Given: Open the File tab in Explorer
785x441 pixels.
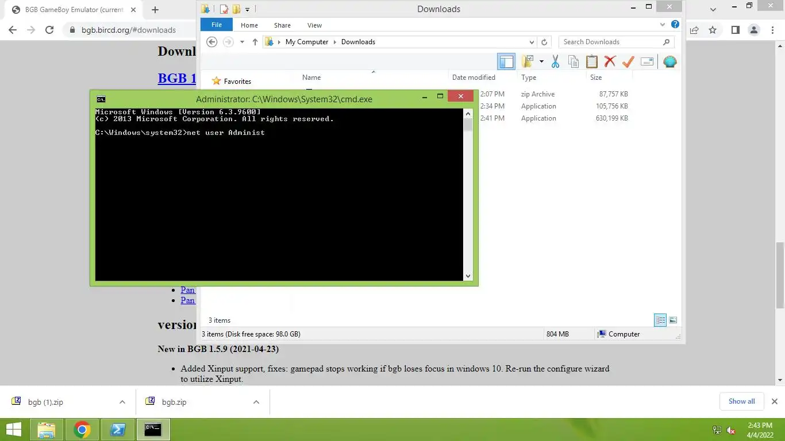Looking at the screenshot, I should [217, 25].
